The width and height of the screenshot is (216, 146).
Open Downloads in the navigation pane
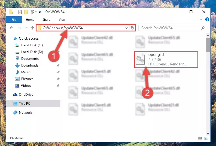(27, 65)
